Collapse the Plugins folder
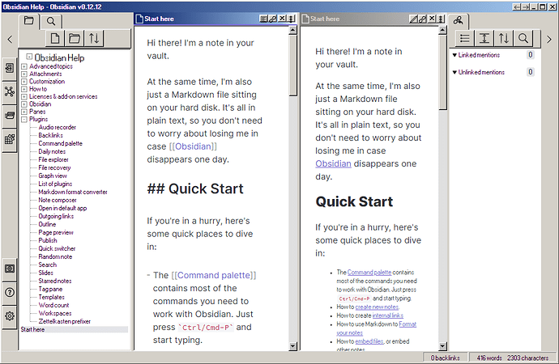The height and width of the screenshot is (364, 559). pyautogui.click(x=23, y=120)
